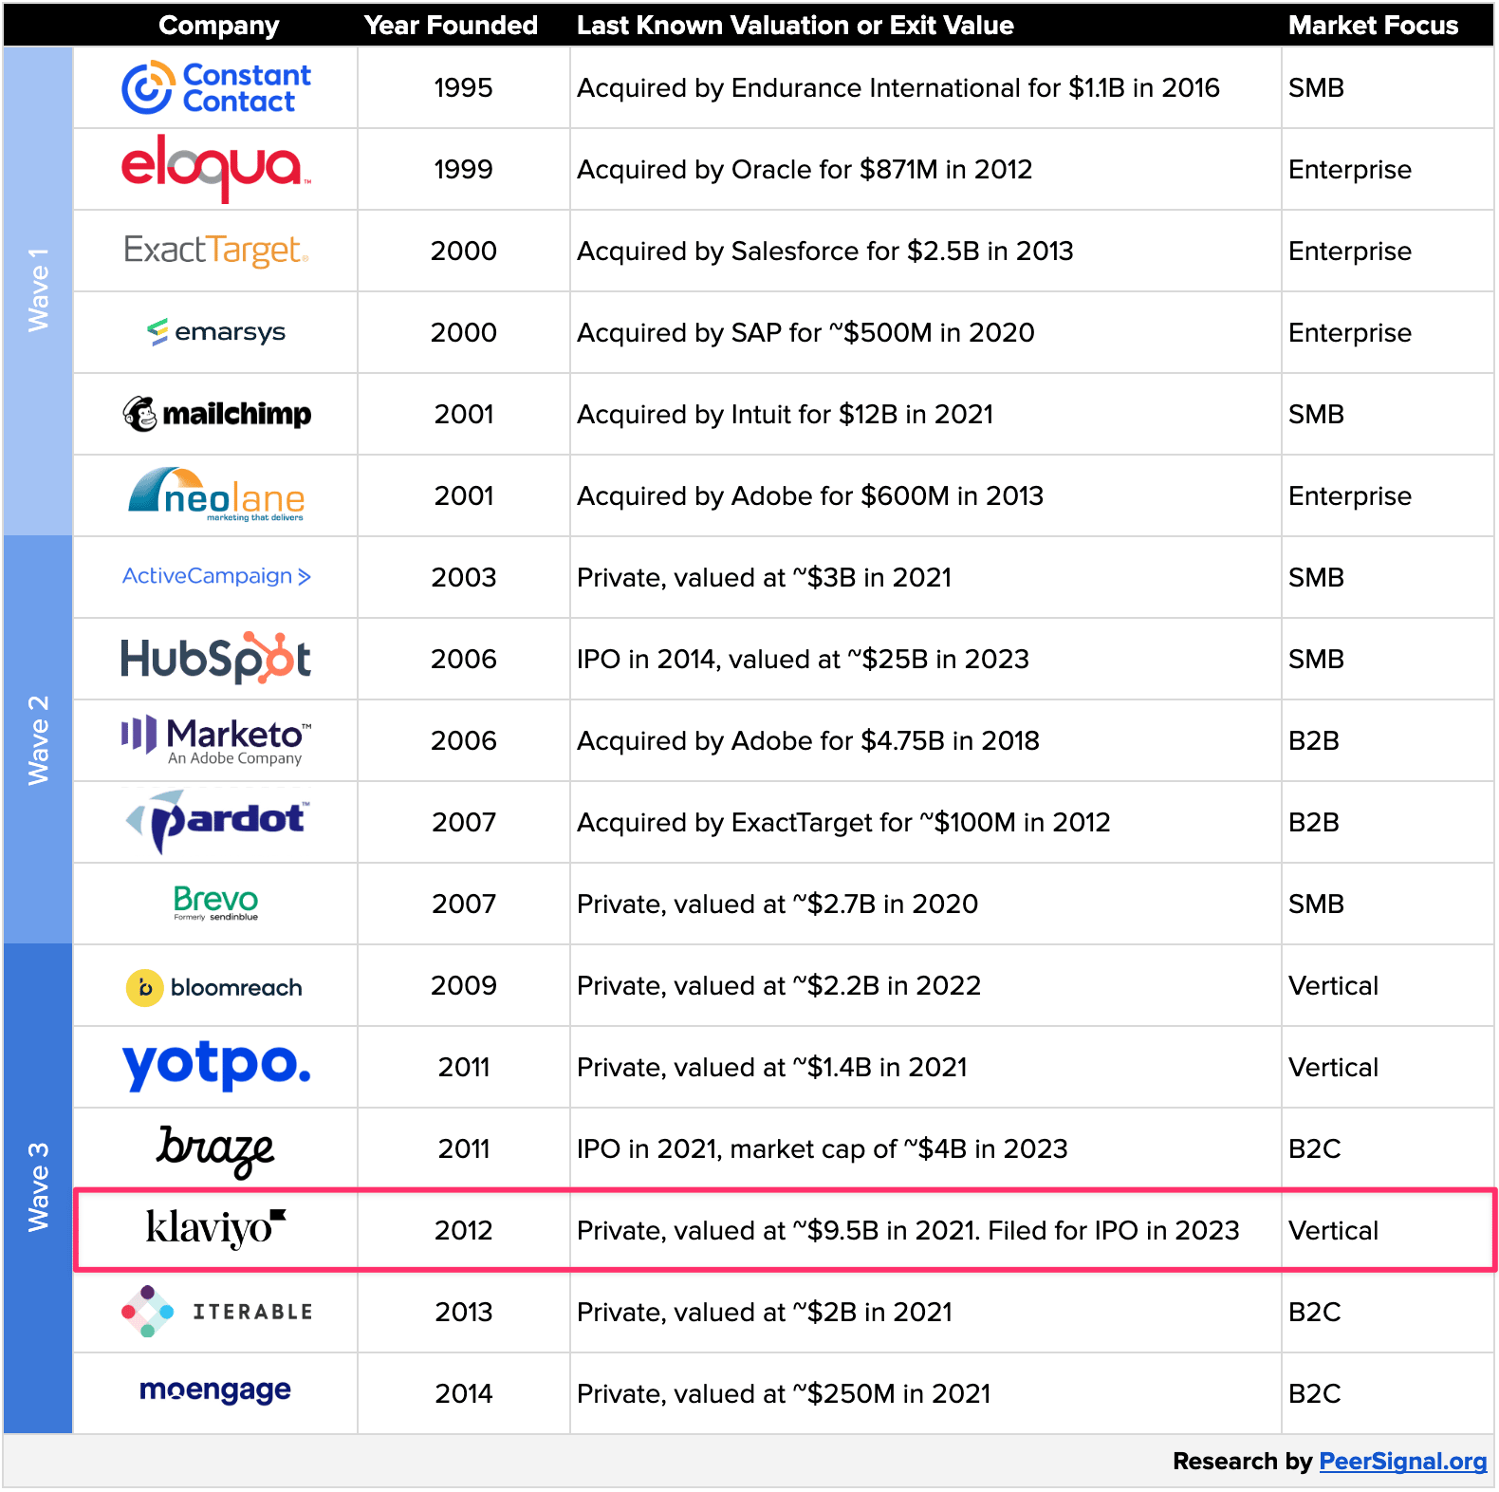Viewport: 1499px width, 1492px height.
Task: Click 'IPO in 2014, valued at ~$25B' text
Action: tap(752, 660)
